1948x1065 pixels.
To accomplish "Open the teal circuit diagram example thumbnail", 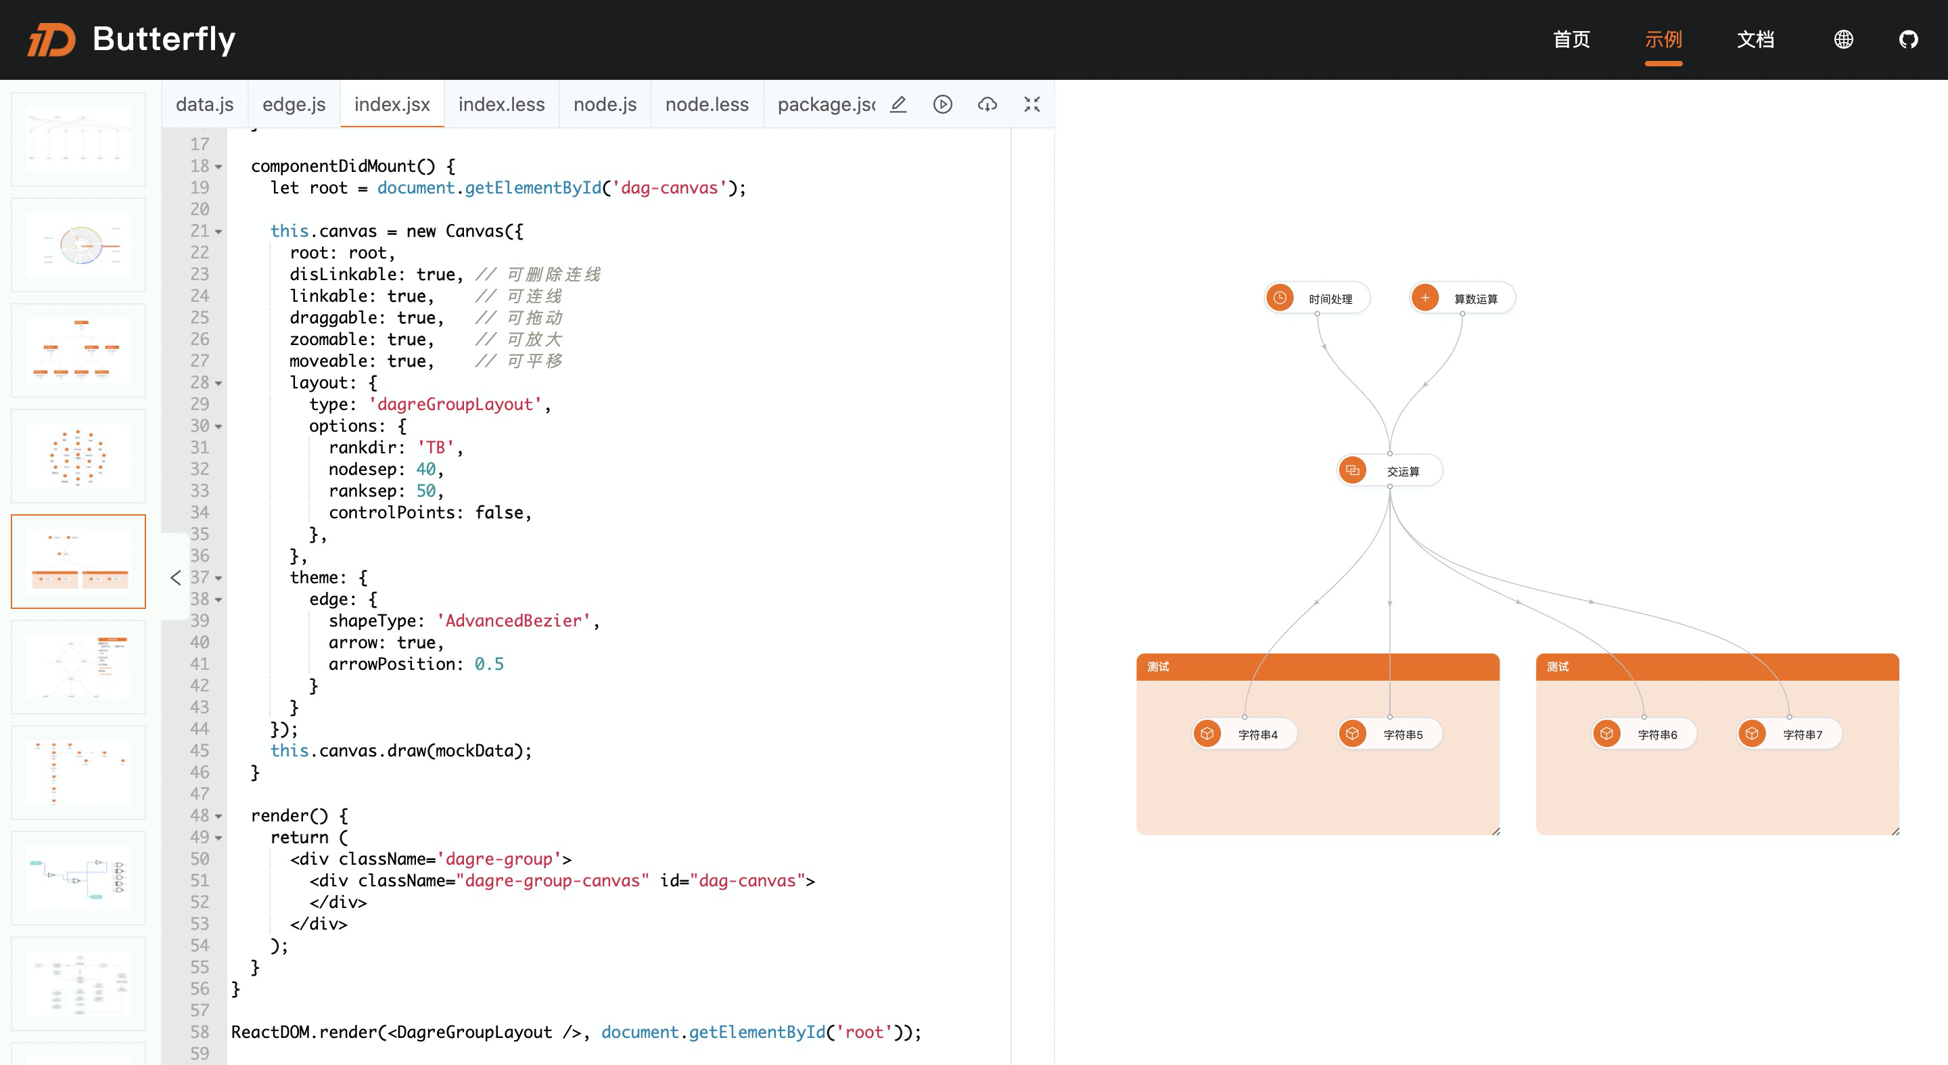I will (78, 879).
